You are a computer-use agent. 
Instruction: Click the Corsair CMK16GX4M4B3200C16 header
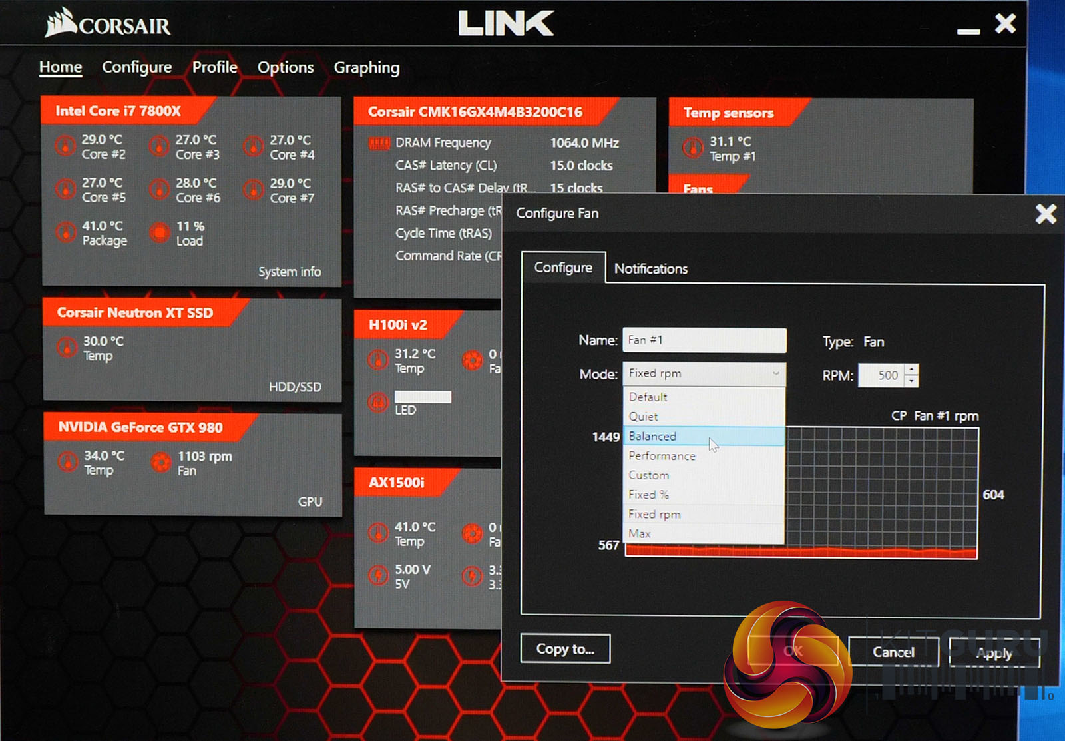475,111
